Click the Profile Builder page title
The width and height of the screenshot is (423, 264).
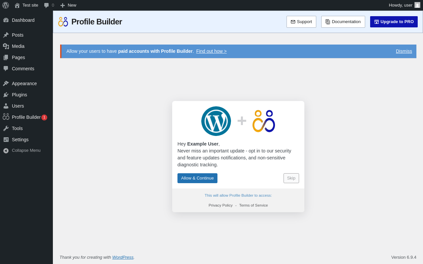tap(96, 22)
